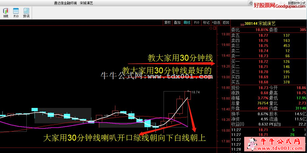Screen dimensions: 307x153
Task: Click the stock name 宋城演艺 in quote panel
Action: coord(267,24)
